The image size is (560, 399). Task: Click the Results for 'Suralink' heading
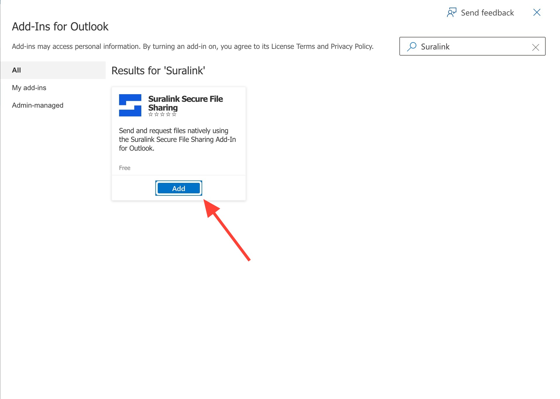[x=158, y=70]
